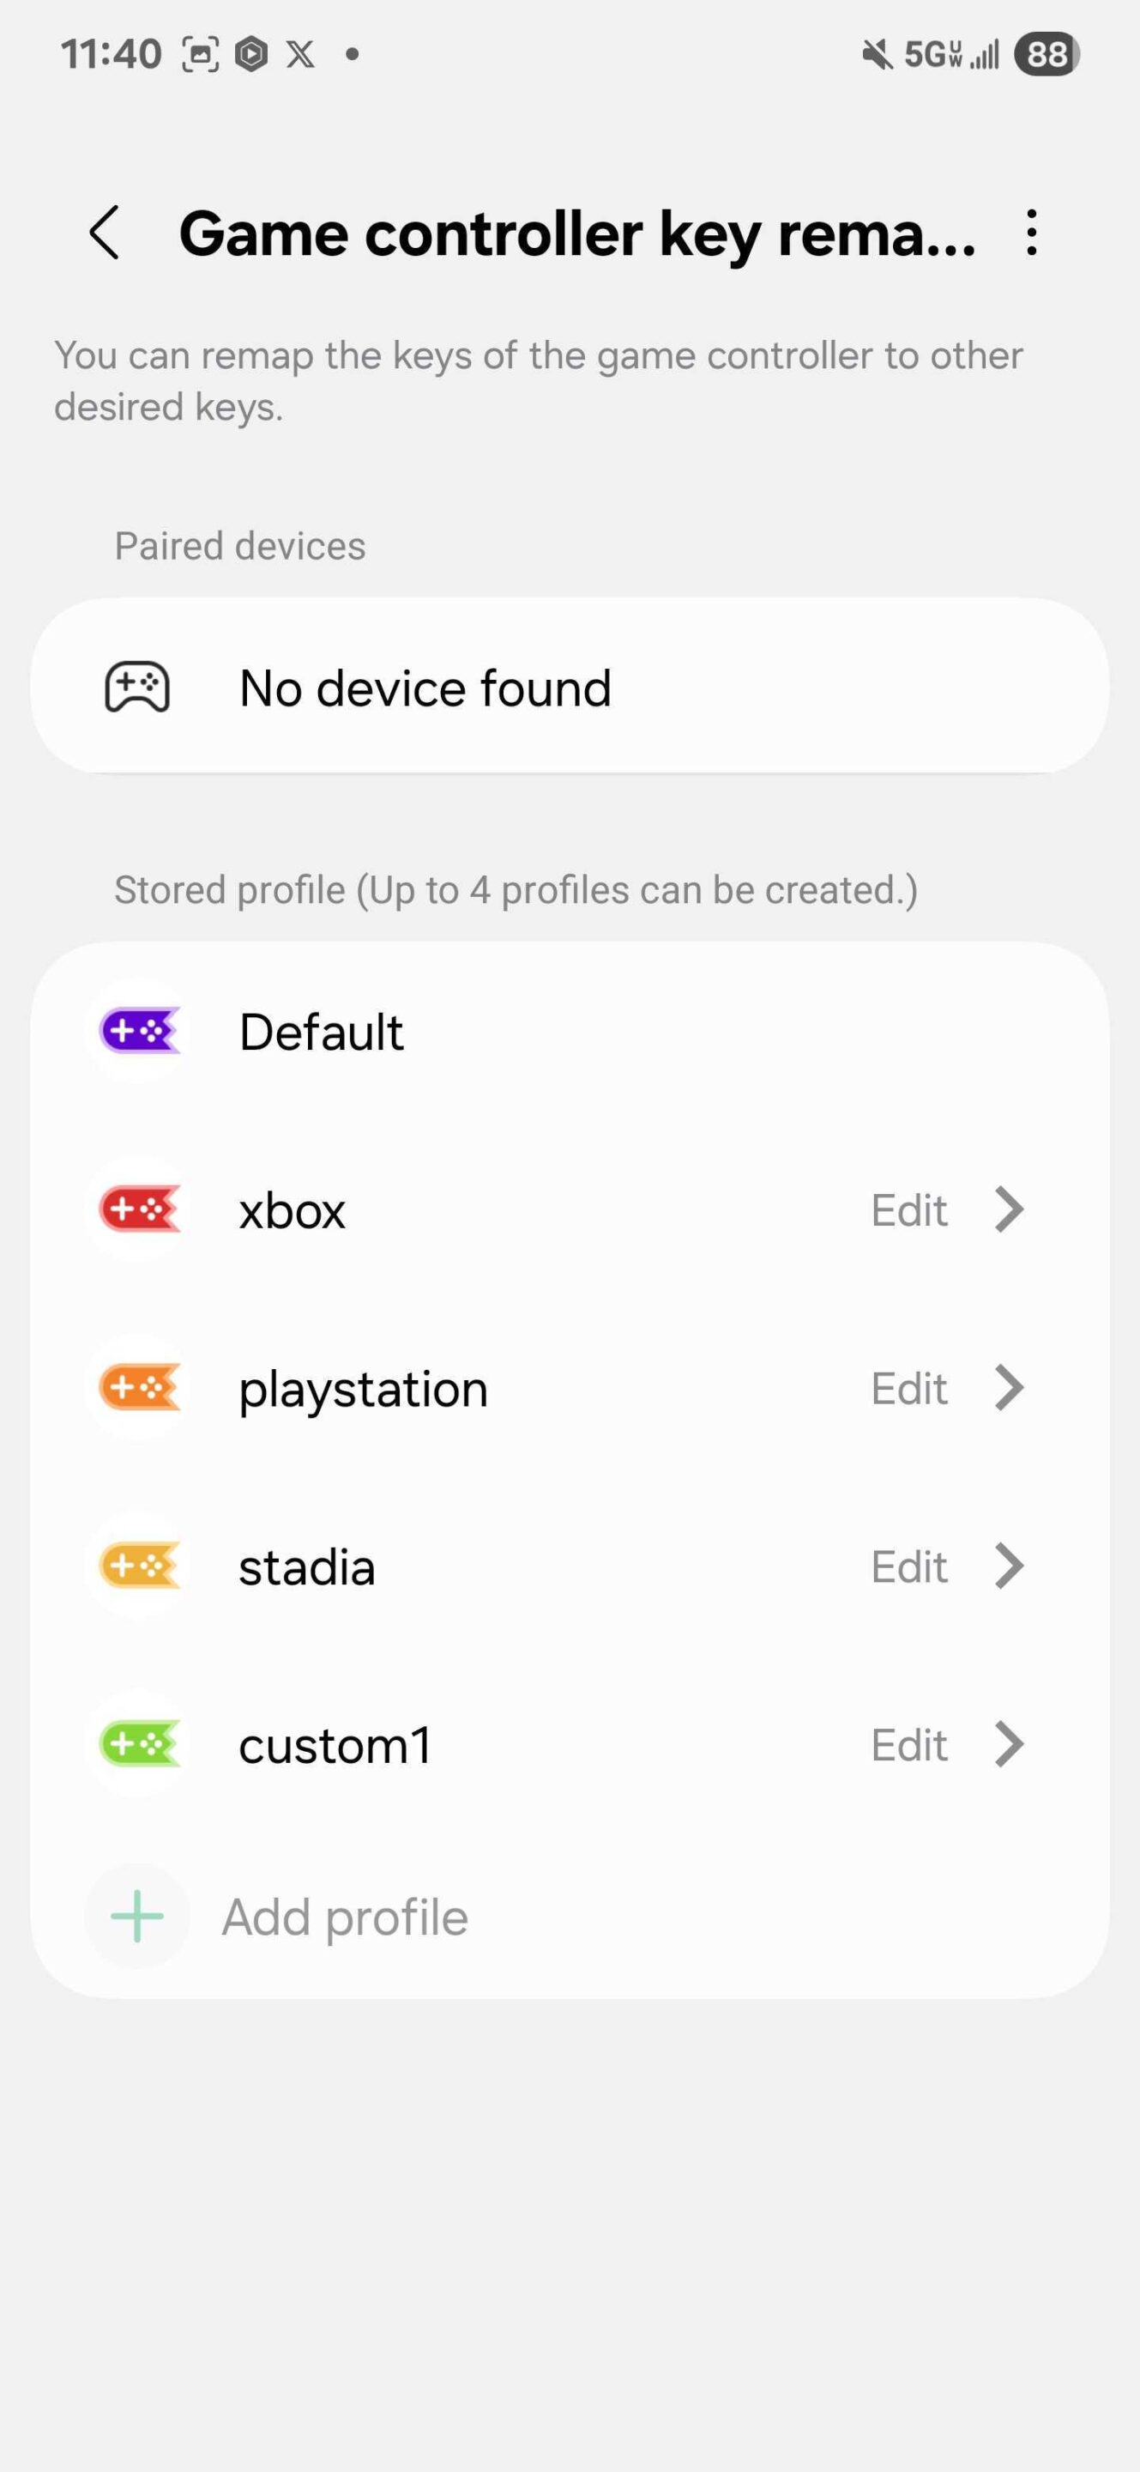
Task: Tap the orange playstation profile controller icon
Action: coord(139,1388)
